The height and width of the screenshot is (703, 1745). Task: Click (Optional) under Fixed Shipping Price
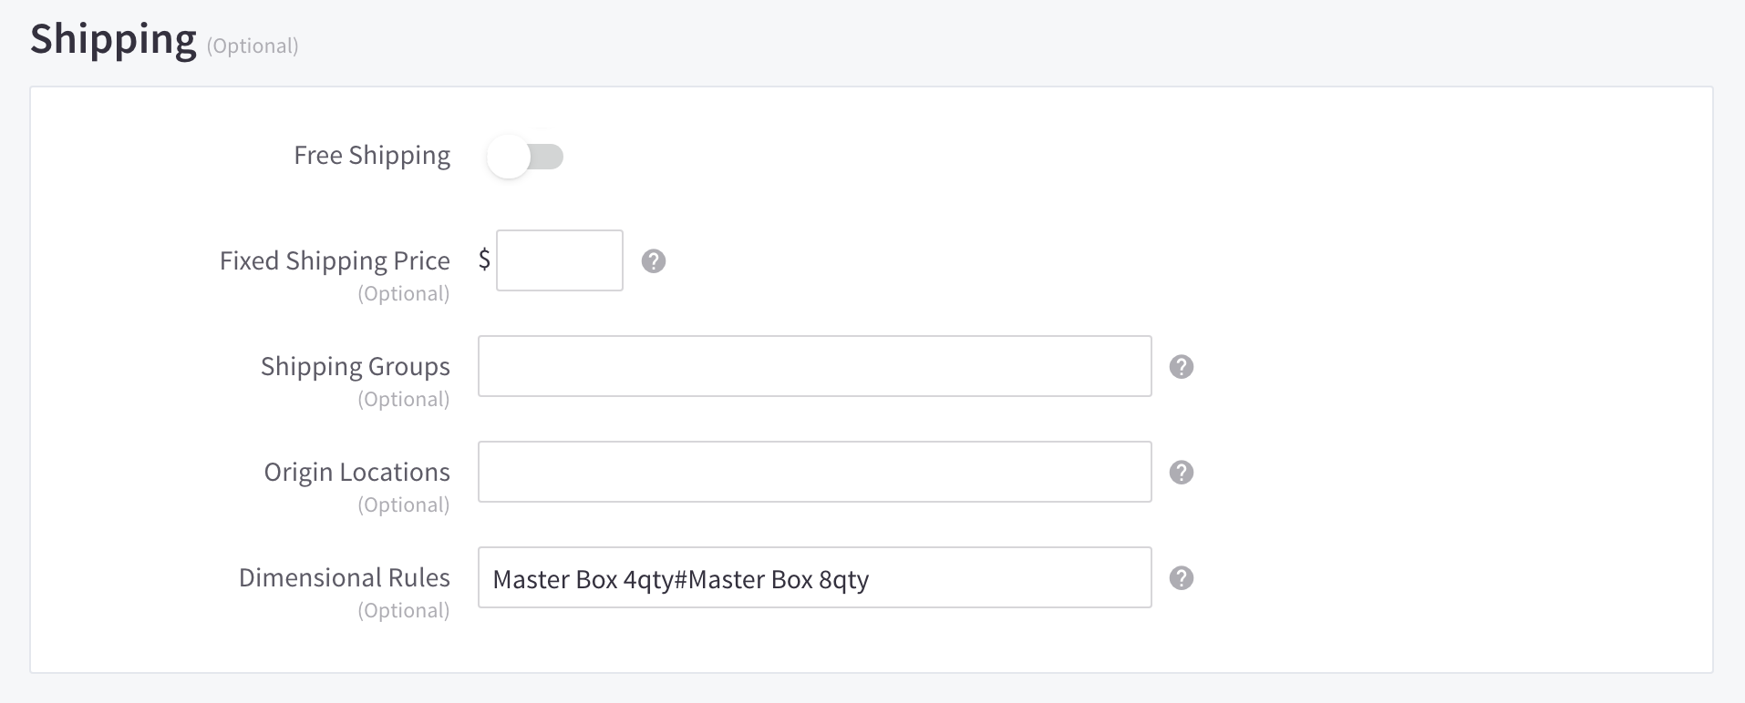403,294
